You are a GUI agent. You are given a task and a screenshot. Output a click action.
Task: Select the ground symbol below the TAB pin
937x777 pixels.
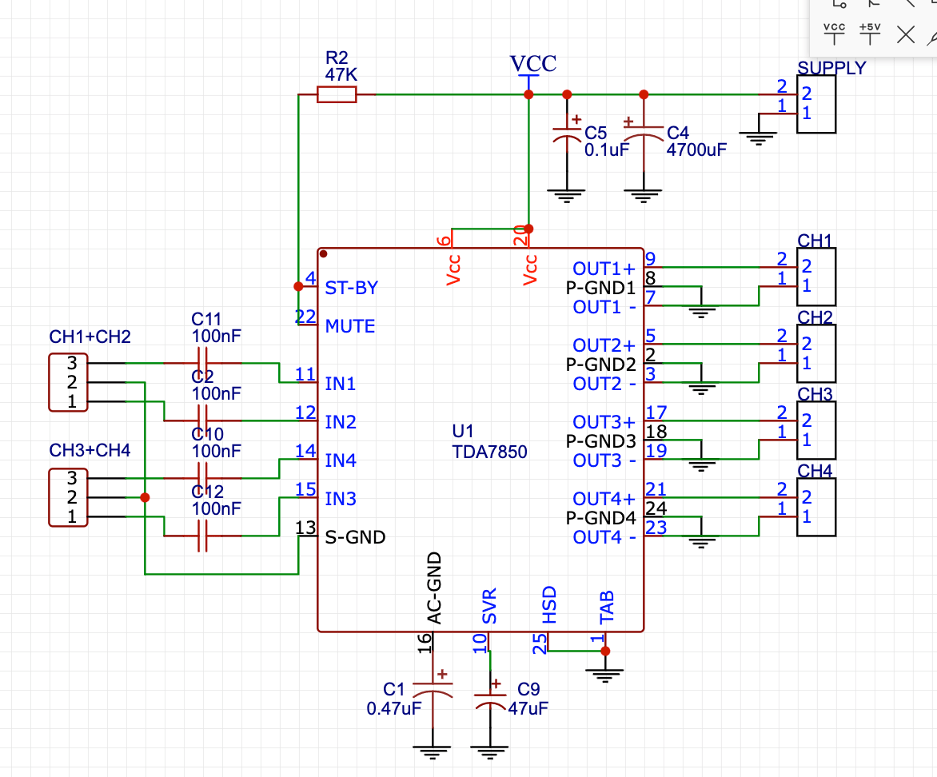[604, 674]
